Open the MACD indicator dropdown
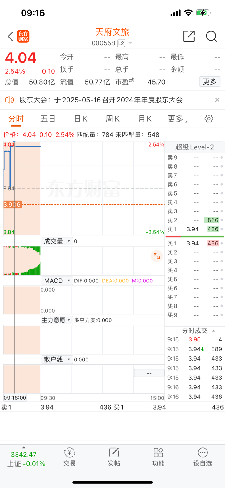This screenshot has height=488, width=225. click(x=57, y=281)
